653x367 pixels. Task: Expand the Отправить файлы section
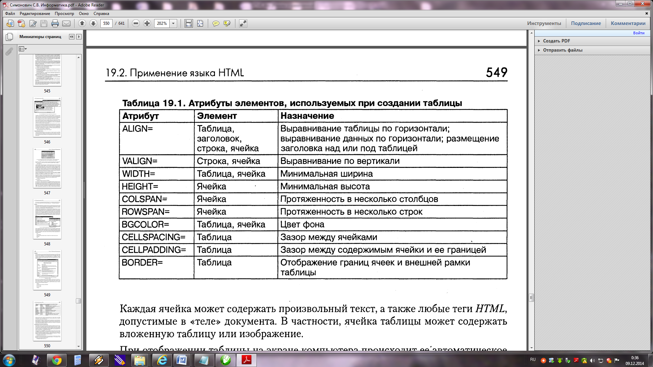pyautogui.click(x=563, y=50)
